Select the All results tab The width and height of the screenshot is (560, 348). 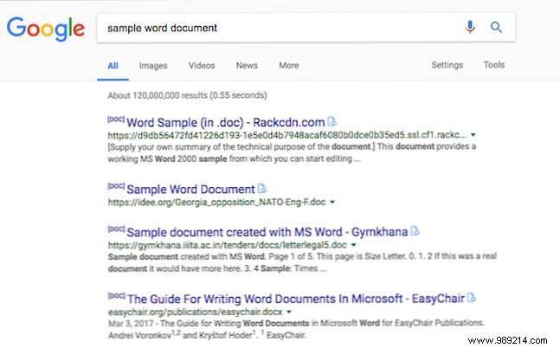click(113, 66)
